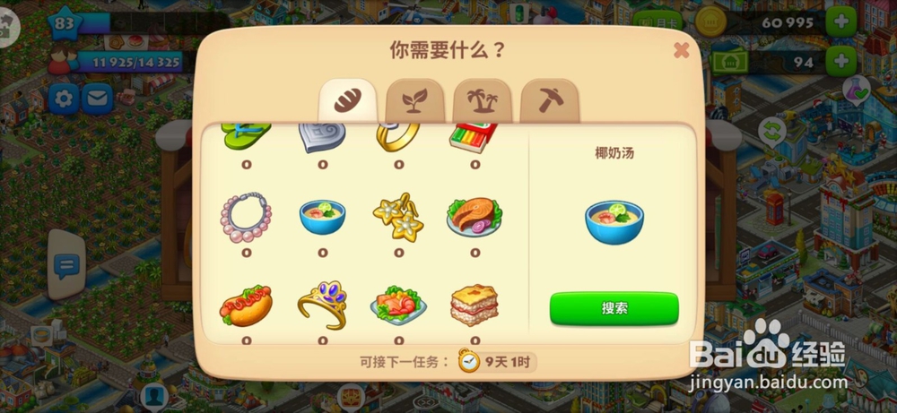The image size is (897, 413).
Task: Open the hammer construction materials tab
Action: tap(550, 101)
